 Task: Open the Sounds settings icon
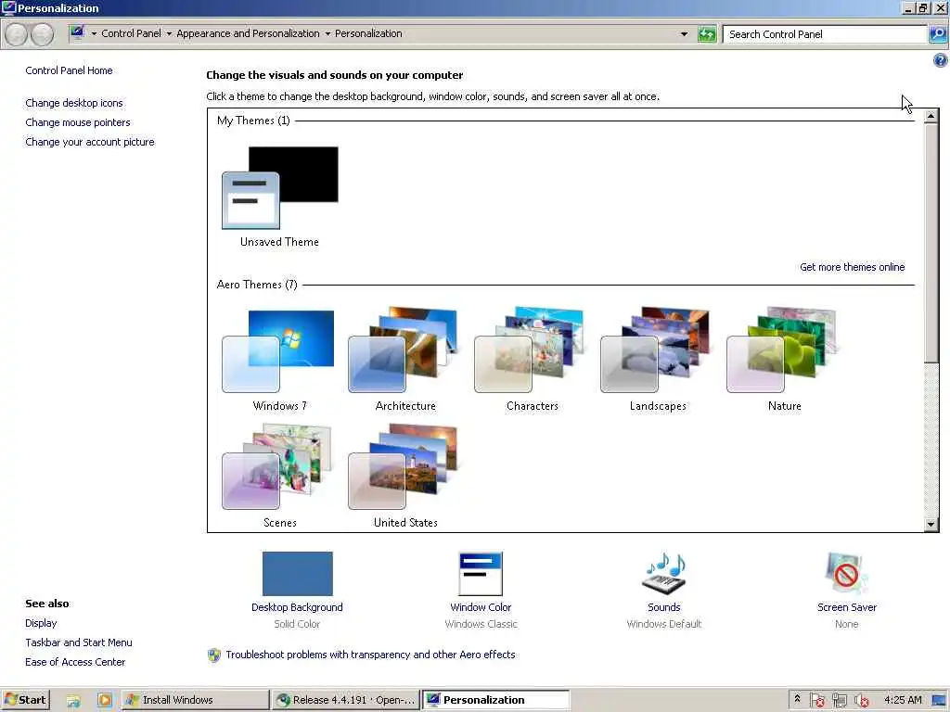click(x=664, y=573)
